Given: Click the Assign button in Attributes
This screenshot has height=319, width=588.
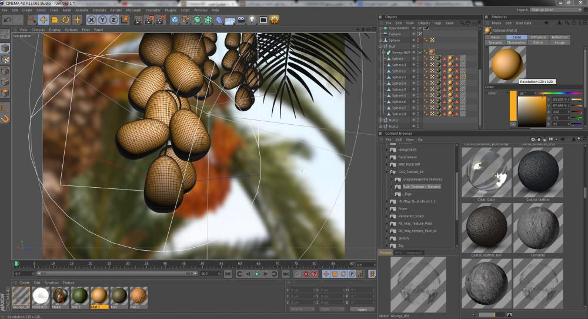Looking at the screenshot, I should point(559,42).
